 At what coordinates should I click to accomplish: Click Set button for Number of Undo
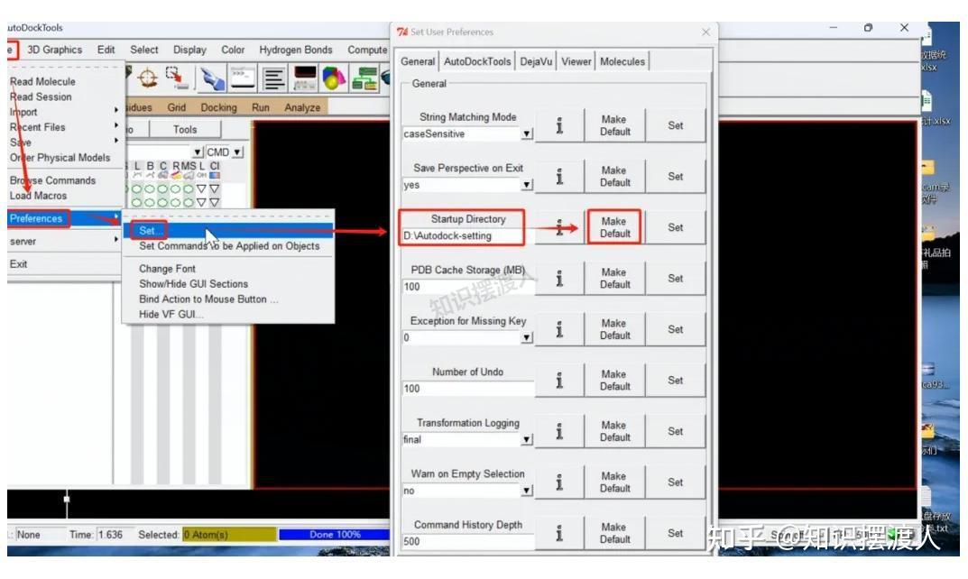click(x=676, y=381)
